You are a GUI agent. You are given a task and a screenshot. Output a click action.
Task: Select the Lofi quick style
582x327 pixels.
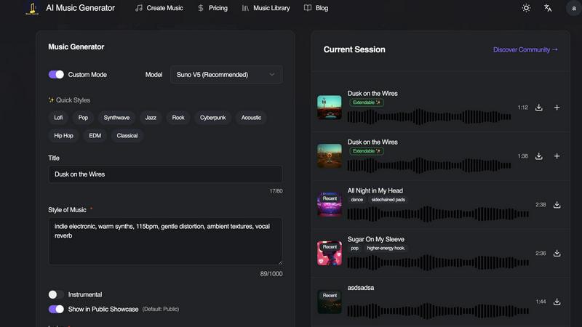click(x=58, y=118)
